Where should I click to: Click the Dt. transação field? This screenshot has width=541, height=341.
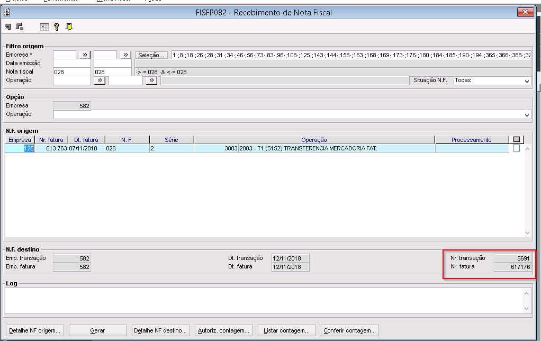290,258
